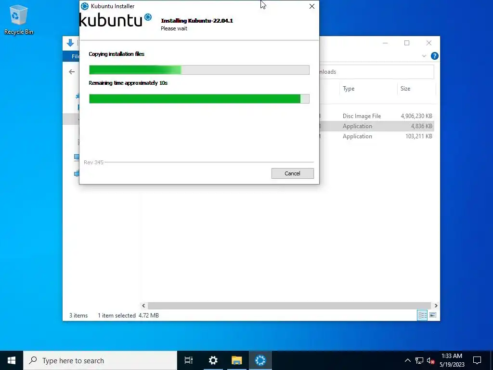Open the network tray icon

419,360
